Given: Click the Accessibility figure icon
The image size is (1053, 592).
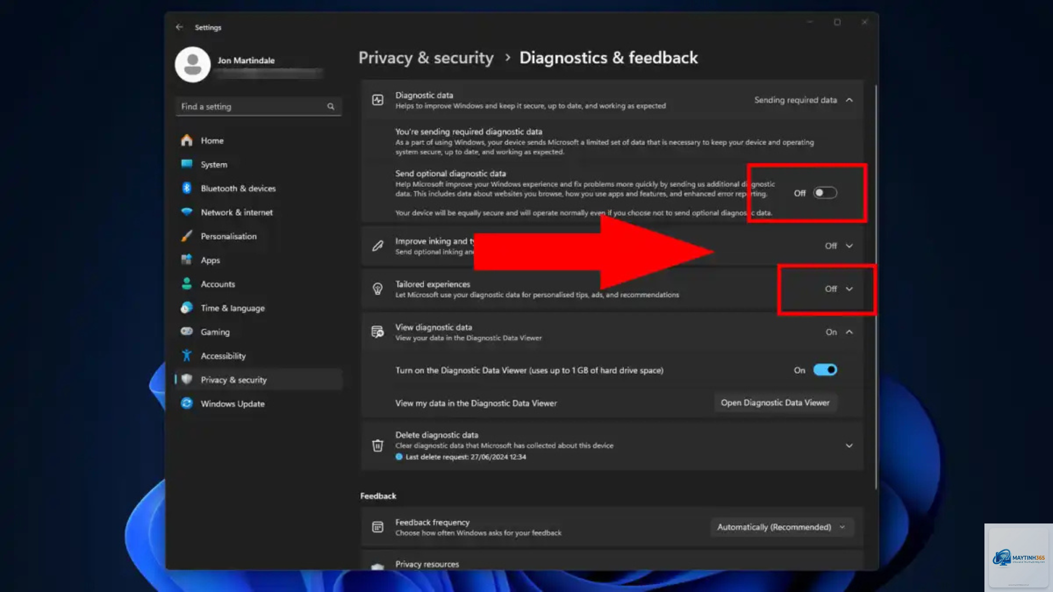Looking at the screenshot, I should [x=187, y=355].
